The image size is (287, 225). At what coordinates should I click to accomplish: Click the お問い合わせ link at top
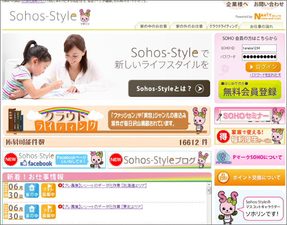(x=269, y=4)
